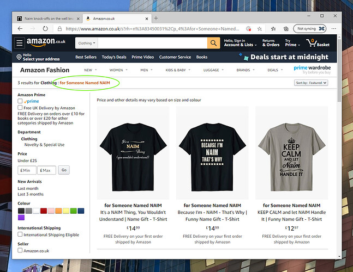Expand the KIDS & BABY menu
Screen dimensions: 353x272
click(x=178, y=70)
